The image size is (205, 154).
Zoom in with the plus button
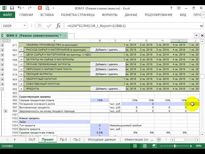(x=191, y=146)
